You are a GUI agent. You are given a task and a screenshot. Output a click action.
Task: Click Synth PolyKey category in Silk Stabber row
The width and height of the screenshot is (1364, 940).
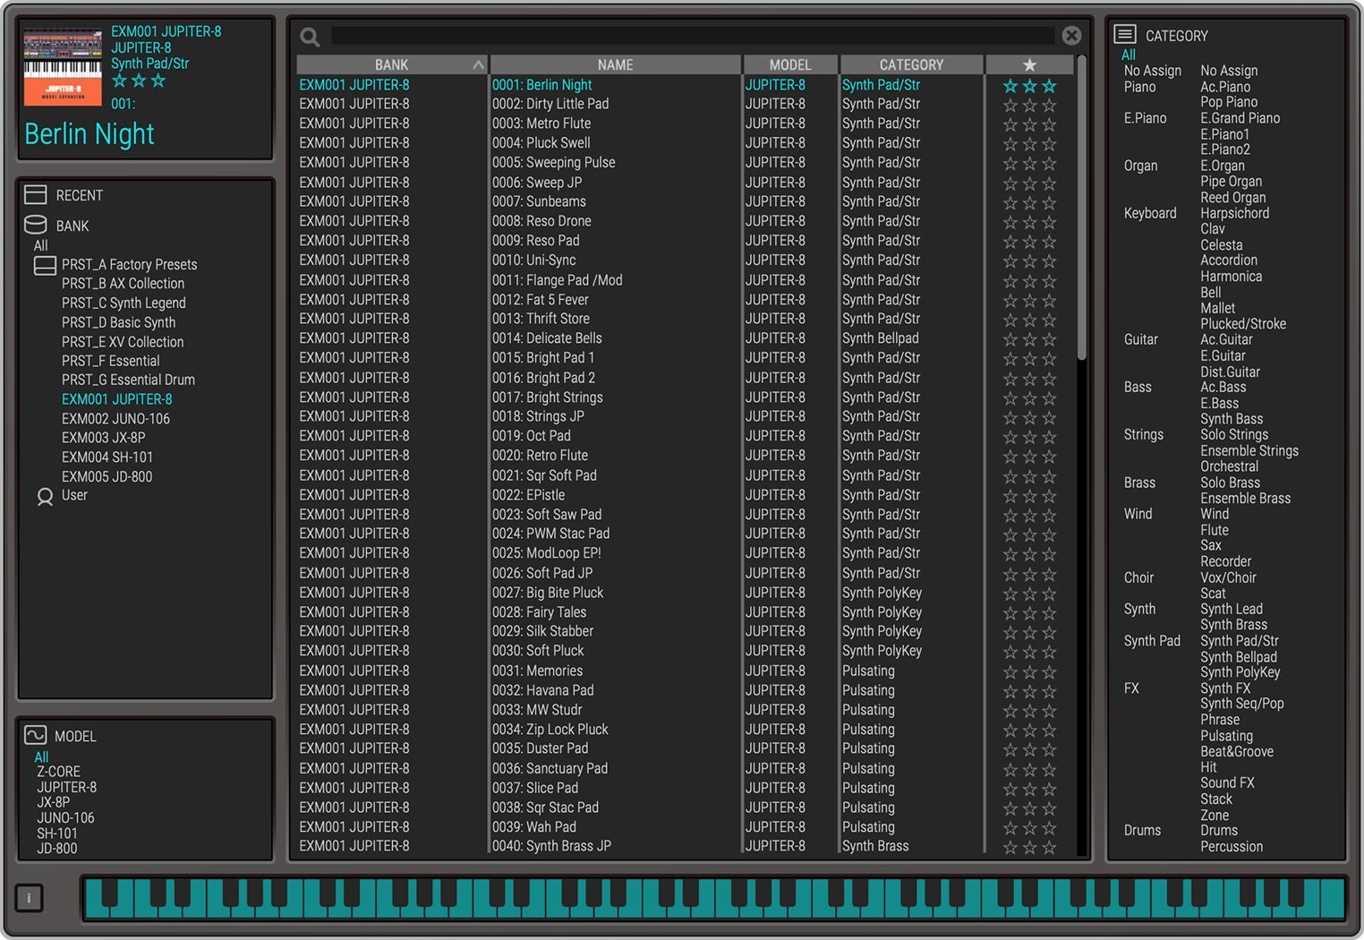click(882, 630)
